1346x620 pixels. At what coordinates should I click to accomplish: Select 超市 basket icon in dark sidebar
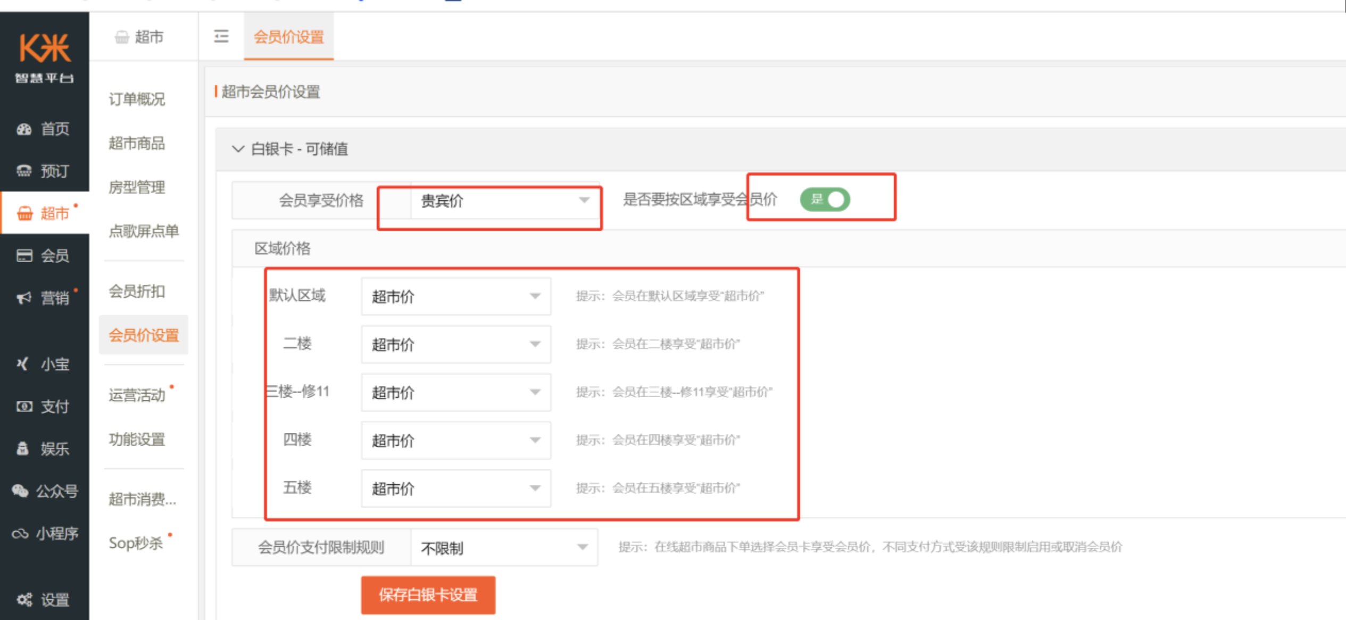coord(24,213)
